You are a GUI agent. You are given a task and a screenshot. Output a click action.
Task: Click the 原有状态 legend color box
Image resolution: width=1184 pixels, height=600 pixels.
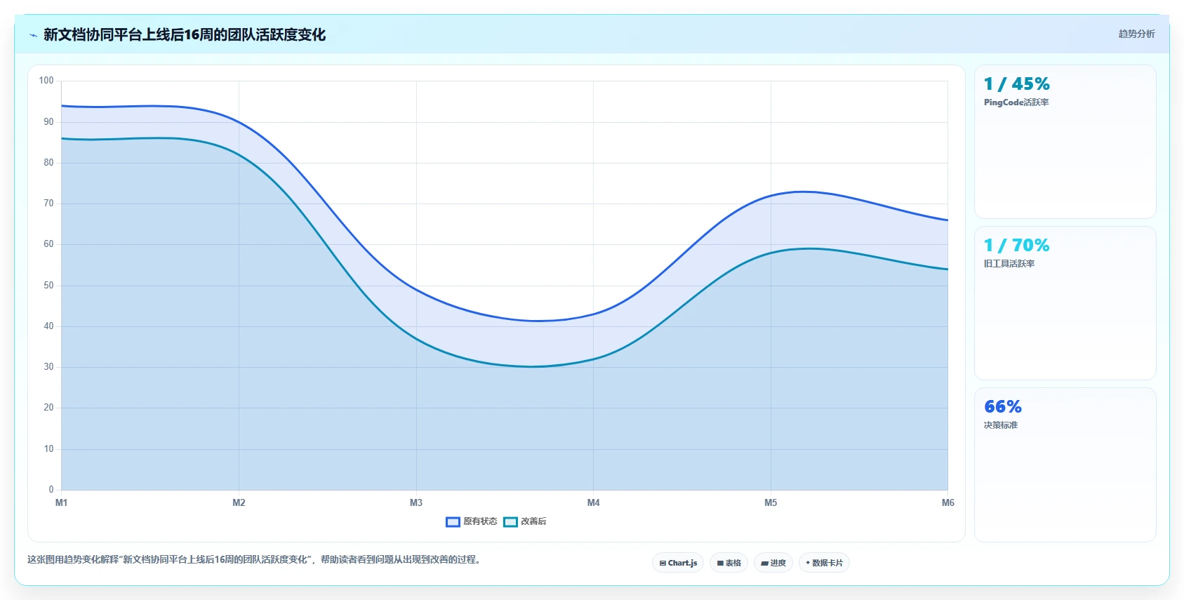453,521
